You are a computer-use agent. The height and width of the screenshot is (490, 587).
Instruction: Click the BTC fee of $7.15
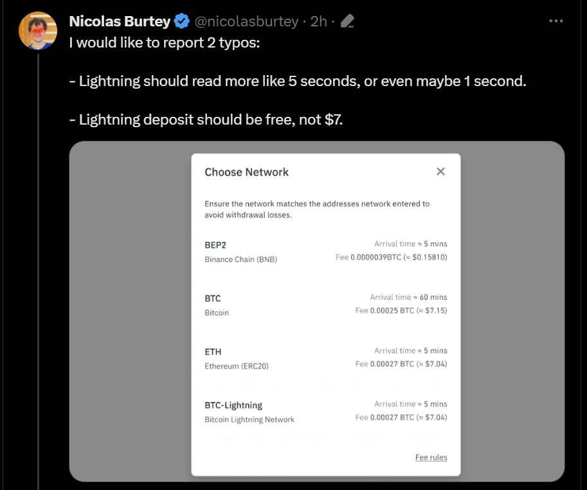(x=401, y=311)
